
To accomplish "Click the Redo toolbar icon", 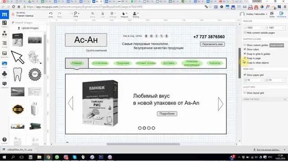I will coord(59,14).
